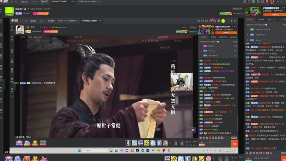Select 在线榜 tab in outer ranking panel
286x161 pixels.
(x=250, y=19)
